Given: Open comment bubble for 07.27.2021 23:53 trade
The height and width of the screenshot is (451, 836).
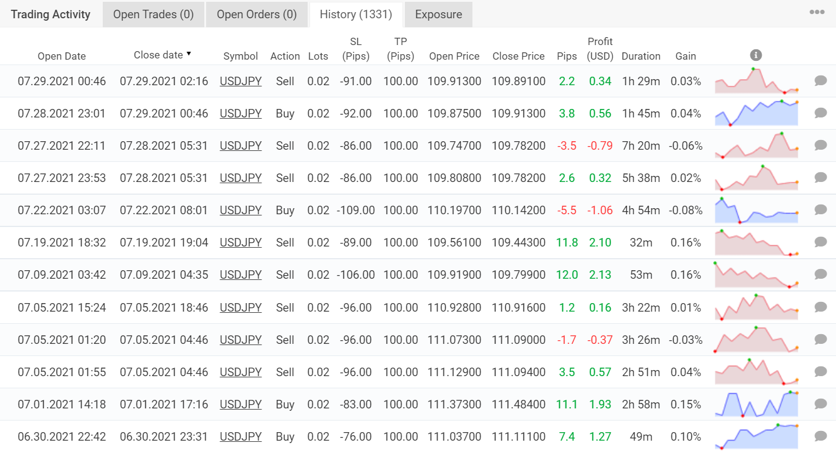Looking at the screenshot, I should coord(820,178).
